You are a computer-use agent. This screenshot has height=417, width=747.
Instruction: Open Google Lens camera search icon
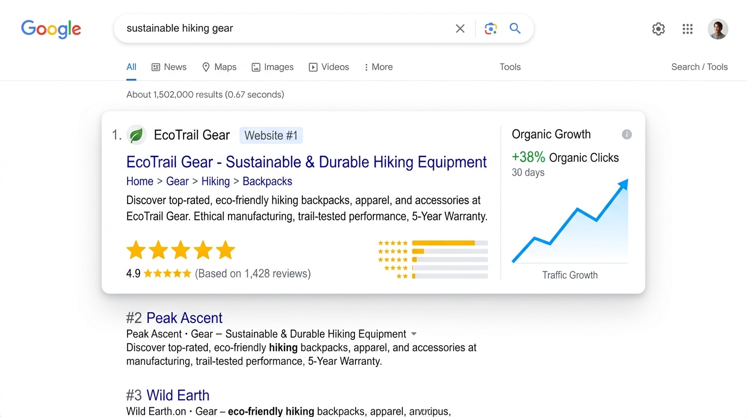coord(491,28)
